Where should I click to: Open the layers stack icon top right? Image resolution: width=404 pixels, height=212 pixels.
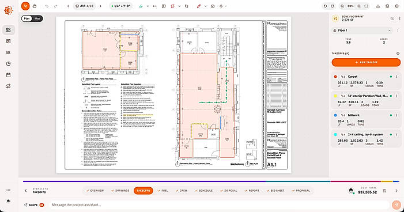click(387, 6)
